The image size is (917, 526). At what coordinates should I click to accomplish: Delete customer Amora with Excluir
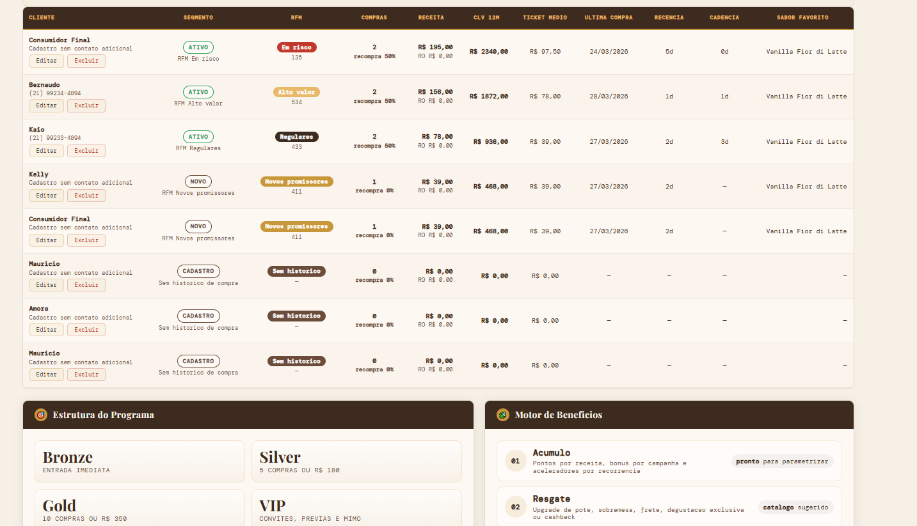pos(86,330)
